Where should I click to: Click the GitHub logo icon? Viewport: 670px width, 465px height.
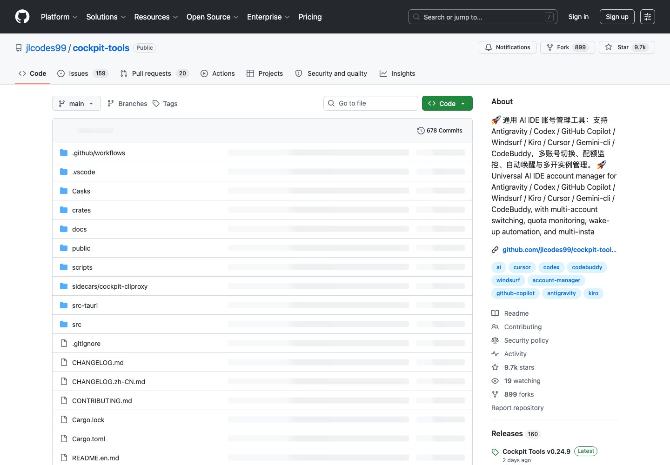click(22, 17)
